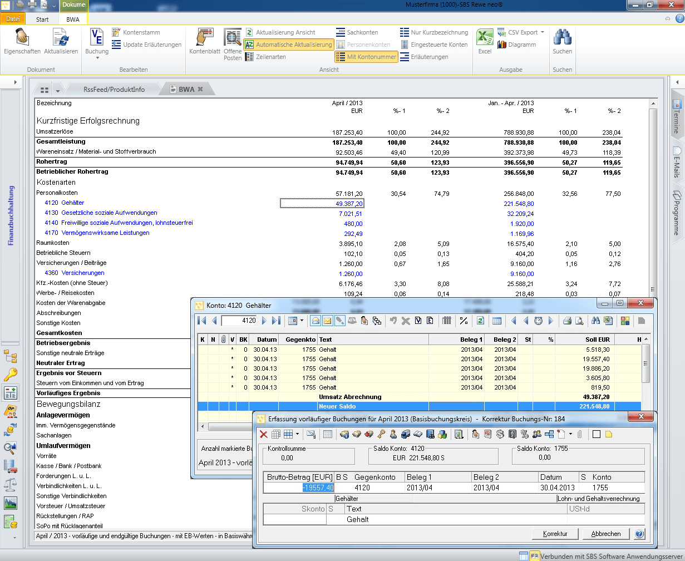Toggle the Mit Kontonummer display option
Image resolution: width=685 pixels, height=561 pixels.
pos(366,57)
